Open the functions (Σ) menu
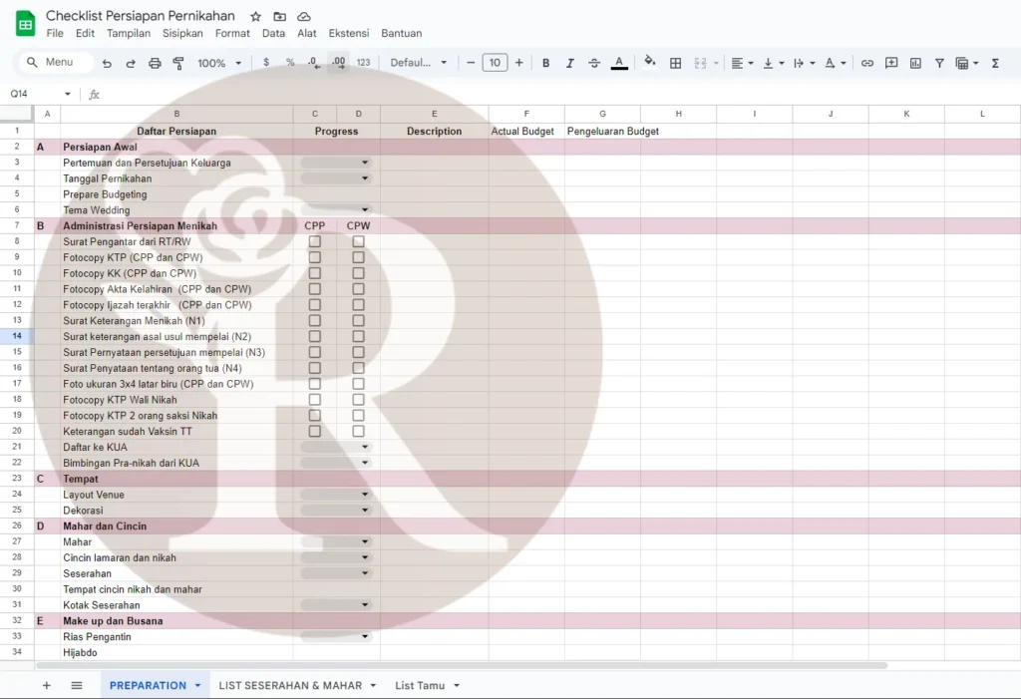Viewport: 1021px width, 699px height. [x=994, y=62]
